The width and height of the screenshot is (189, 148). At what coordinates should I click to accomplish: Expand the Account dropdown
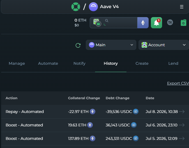click(164, 45)
